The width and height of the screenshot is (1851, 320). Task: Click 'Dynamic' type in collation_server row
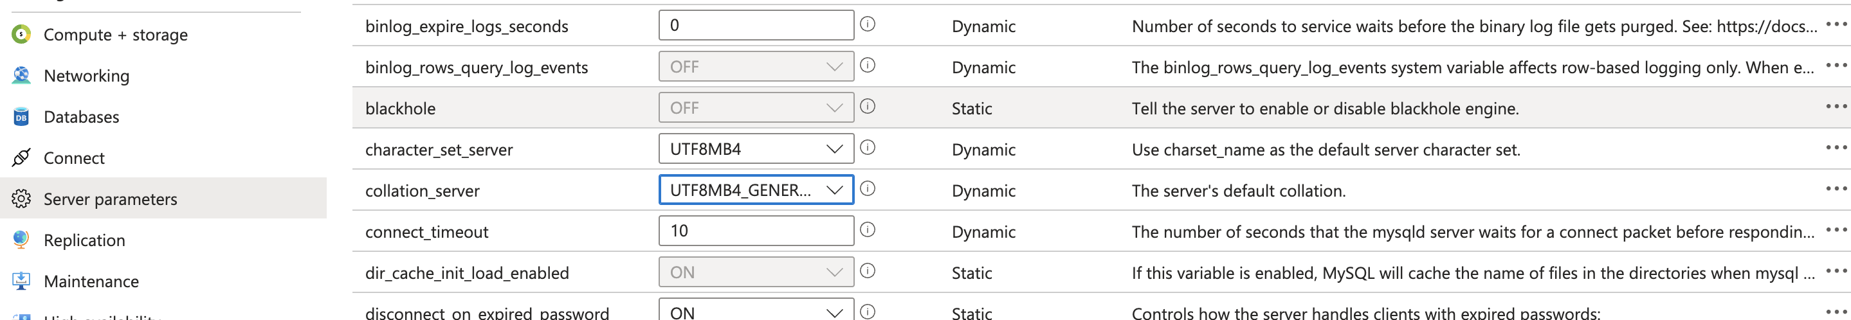point(983,191)
